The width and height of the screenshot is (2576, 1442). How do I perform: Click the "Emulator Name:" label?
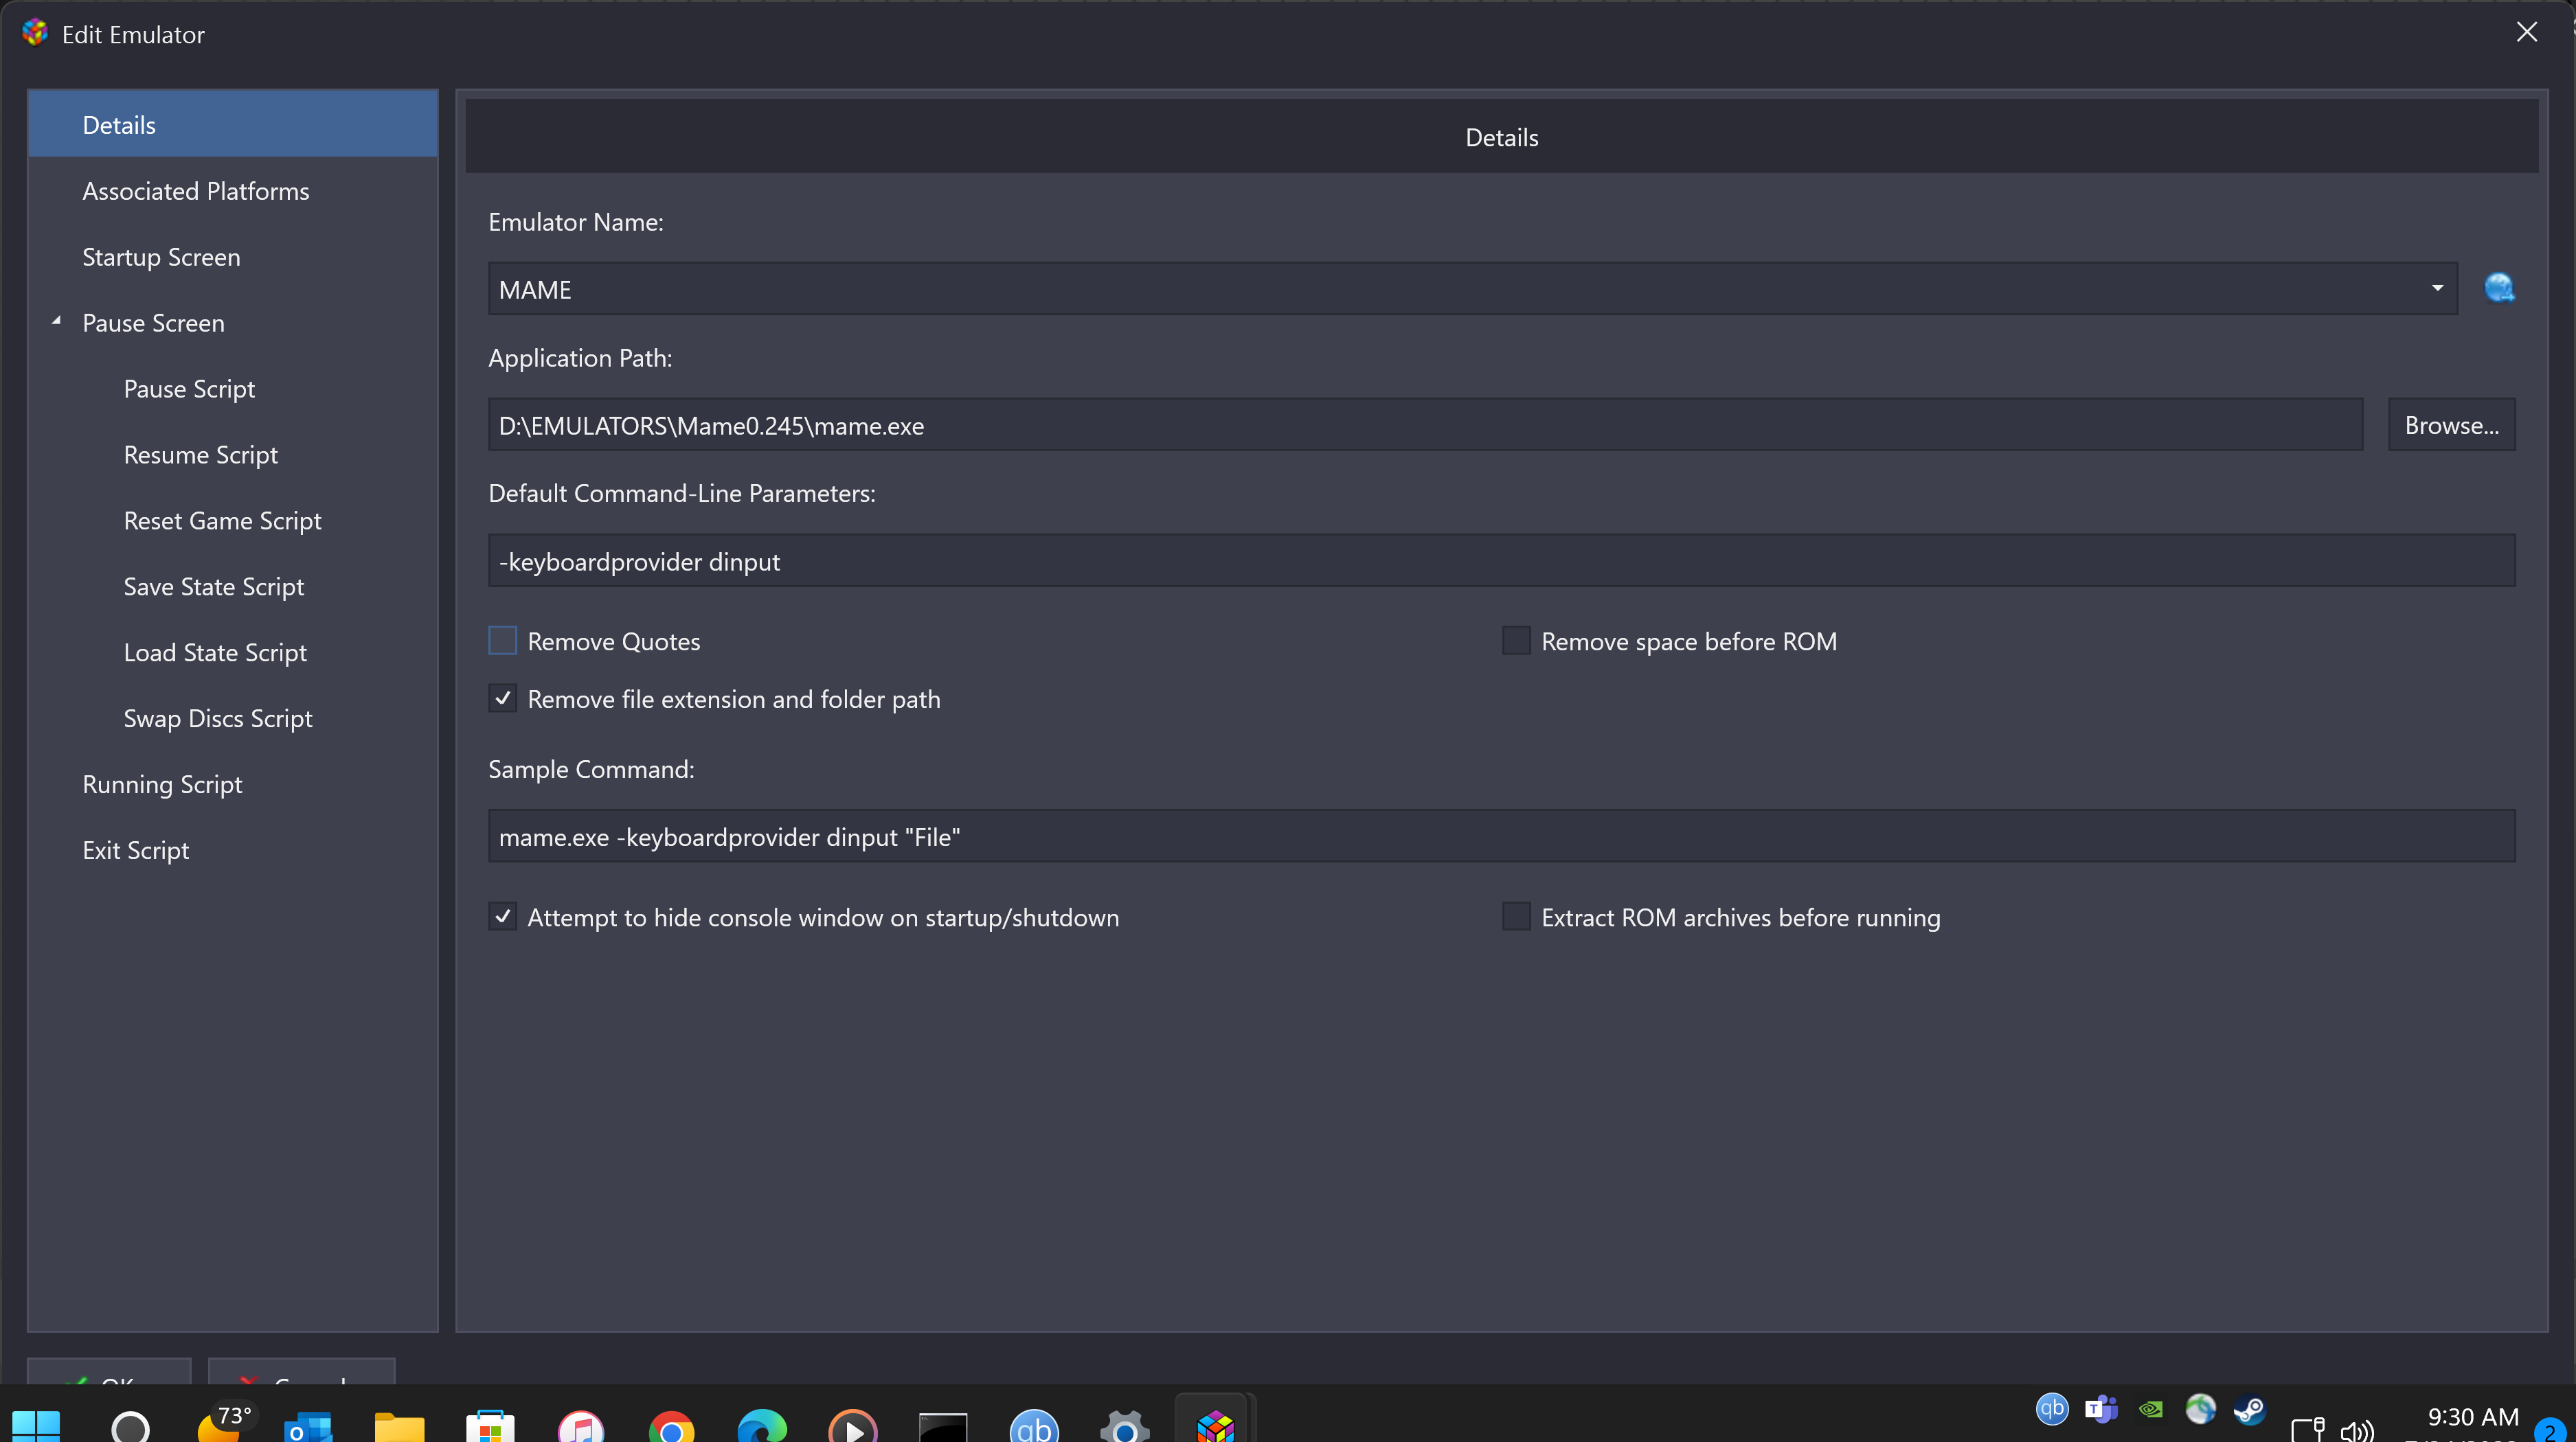pyautogui.click(x=575, y=222)
